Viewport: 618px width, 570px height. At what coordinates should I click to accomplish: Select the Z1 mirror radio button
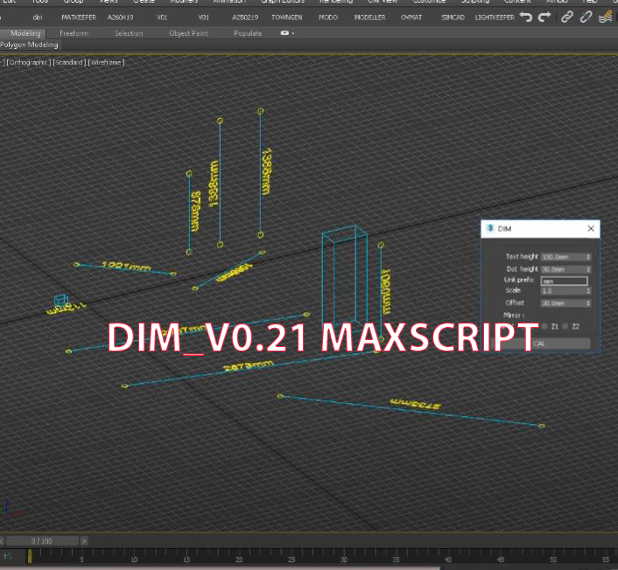tap(545, 326)
